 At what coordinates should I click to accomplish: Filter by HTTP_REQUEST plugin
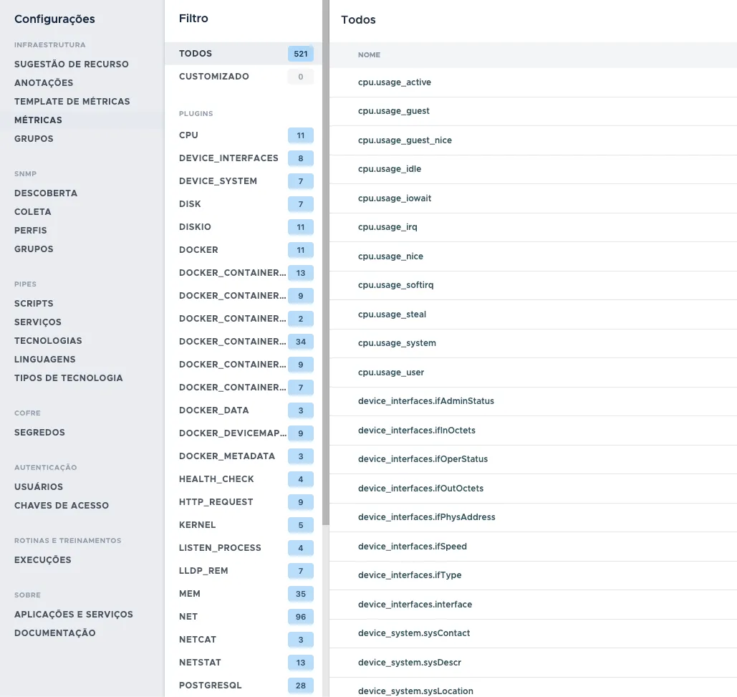coord(244,502)
